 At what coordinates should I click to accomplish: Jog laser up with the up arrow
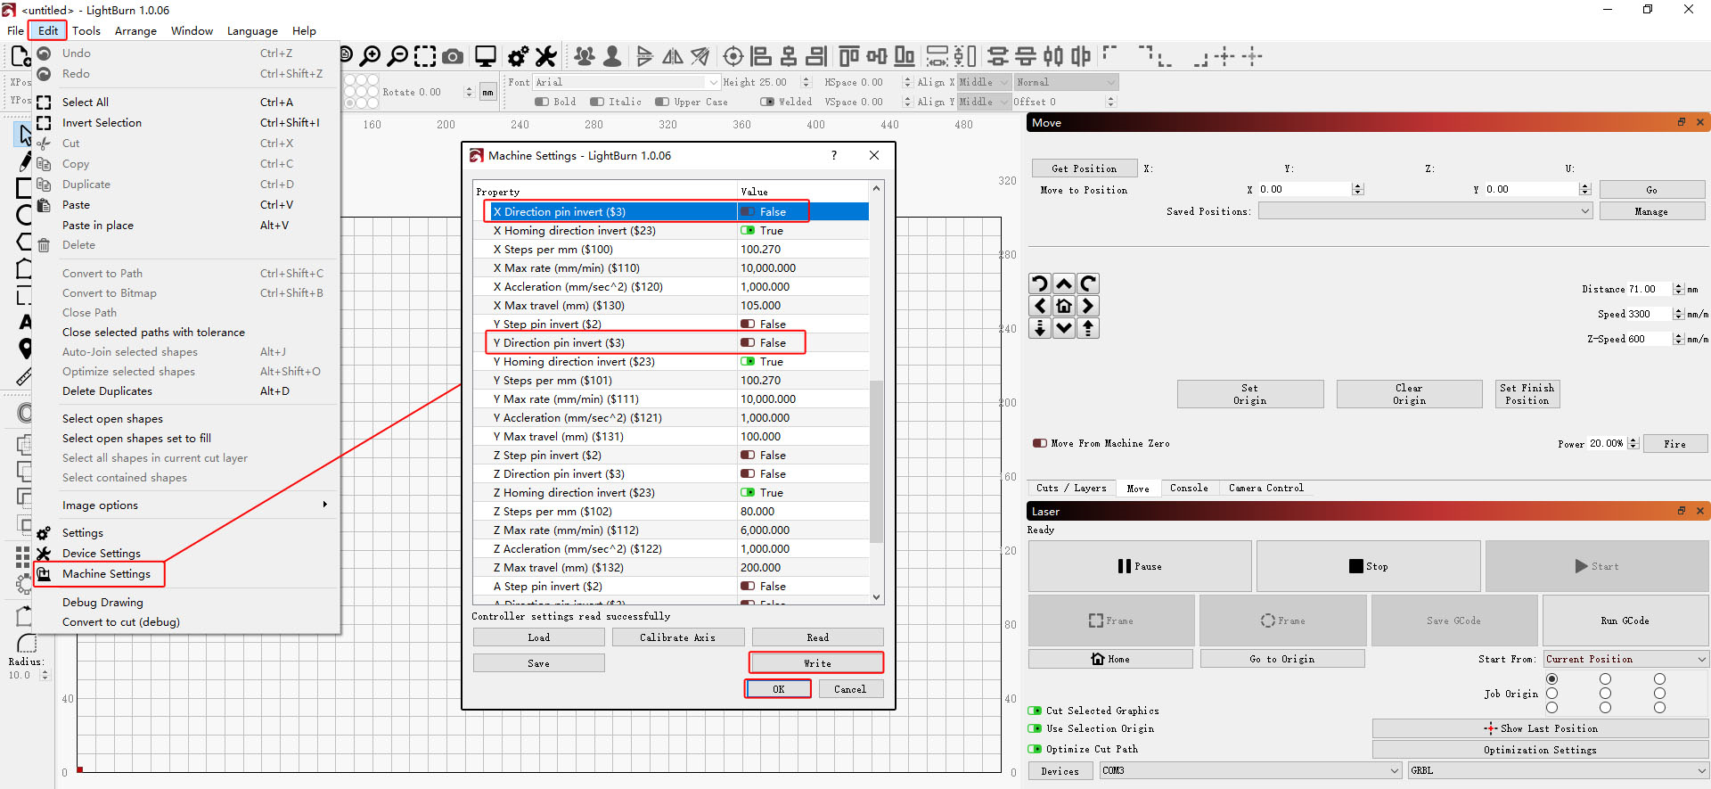click(x=1064, y=284)
